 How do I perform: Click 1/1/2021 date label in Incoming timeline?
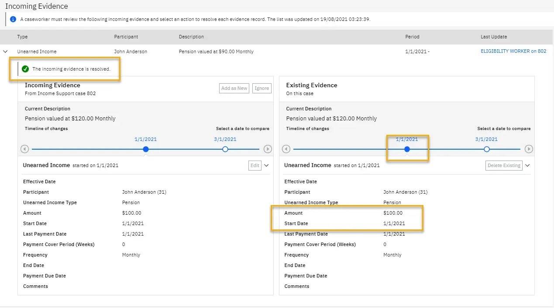click(x=145, y=140)
